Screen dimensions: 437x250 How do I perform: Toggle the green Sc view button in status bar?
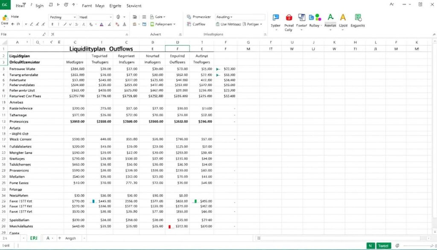370,246
